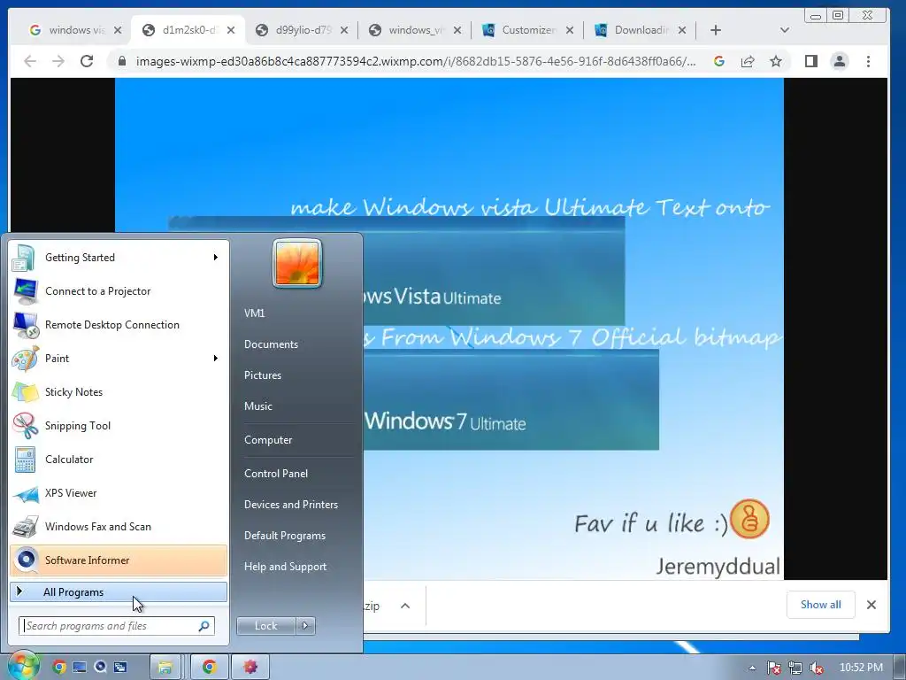
Task: Click the red gear app on taskbar
Action: (x=250, y=668)
